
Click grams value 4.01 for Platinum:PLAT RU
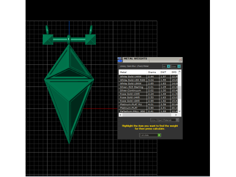click(151, 104)
